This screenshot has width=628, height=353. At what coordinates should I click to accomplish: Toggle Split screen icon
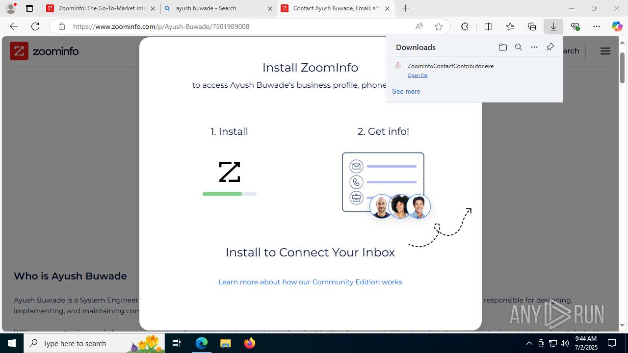pos(488,26)
